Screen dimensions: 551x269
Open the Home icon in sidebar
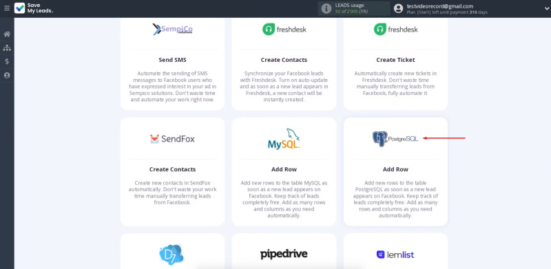7,34
